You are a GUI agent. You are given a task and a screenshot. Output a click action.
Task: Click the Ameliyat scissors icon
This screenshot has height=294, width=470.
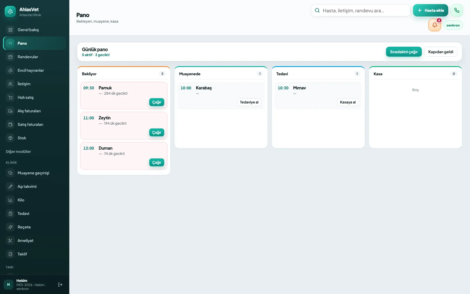tap(10, 240)
